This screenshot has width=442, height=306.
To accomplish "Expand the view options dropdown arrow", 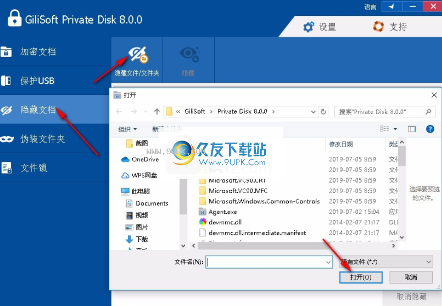I will (x=395, y=129).
